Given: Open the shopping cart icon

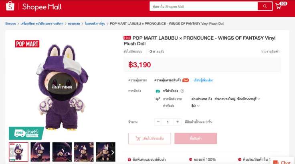Looking at the screenshot, I should (x=278, y=6).
